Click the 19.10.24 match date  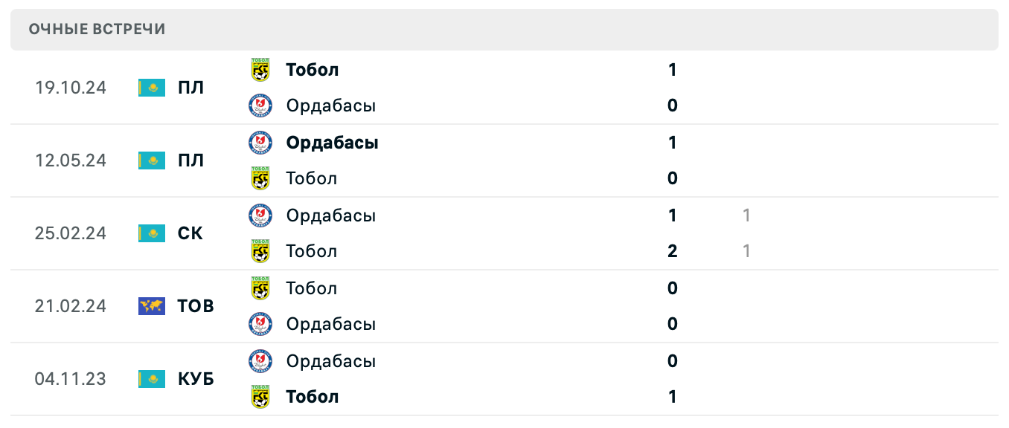pyautogui.click(x=71, y=87)
